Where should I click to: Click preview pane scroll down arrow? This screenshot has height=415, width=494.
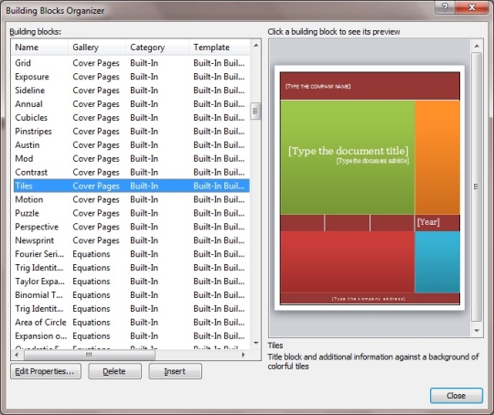click(477, 331)
